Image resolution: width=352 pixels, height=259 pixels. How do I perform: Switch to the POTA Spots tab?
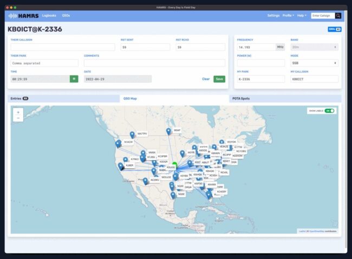coord(241,98)
